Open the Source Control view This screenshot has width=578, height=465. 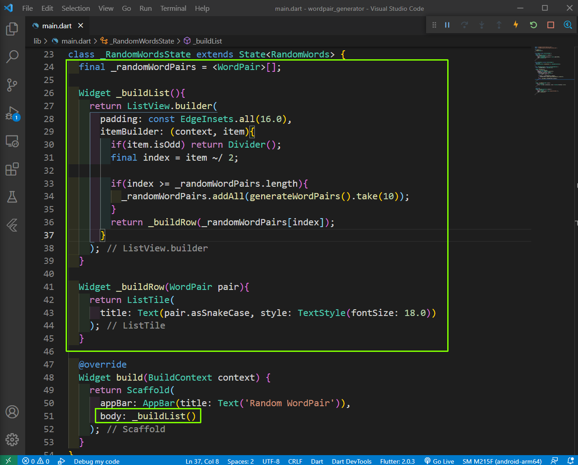(12, 84)
